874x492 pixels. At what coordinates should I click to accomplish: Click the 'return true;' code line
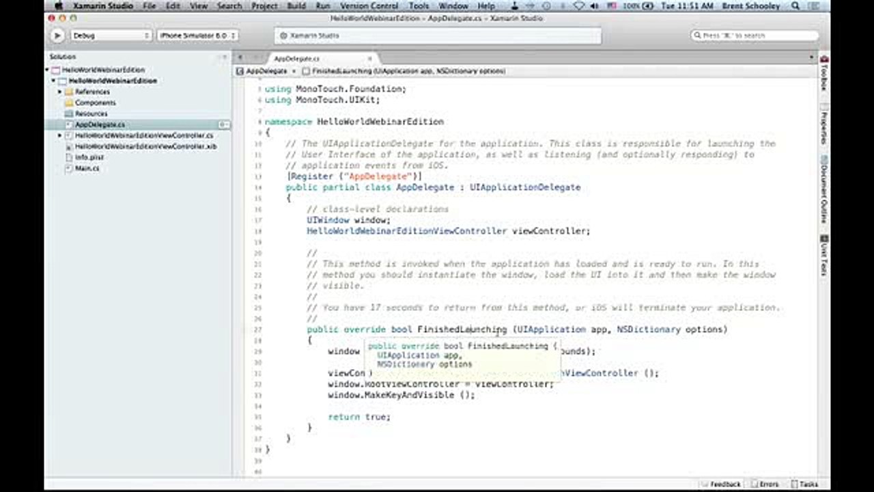click(x=359, y=417)
